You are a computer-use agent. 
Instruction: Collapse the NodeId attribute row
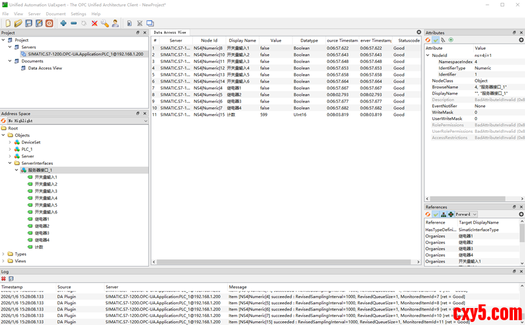coord(427,55)
